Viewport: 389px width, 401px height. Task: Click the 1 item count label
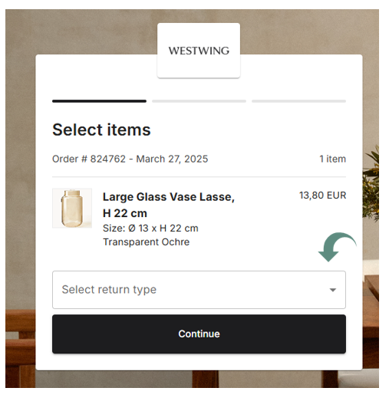(x=332, y=159)
